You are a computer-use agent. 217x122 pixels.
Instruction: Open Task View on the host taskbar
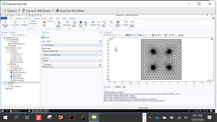[27, 118]
